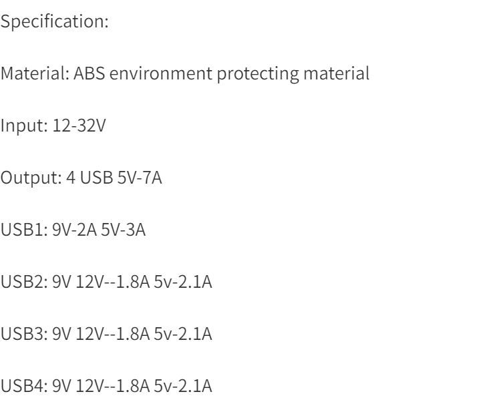501x406 pixels.
Task: Click the '9V-2A' value in the USB1 line
Action: [x=74, y=230]
